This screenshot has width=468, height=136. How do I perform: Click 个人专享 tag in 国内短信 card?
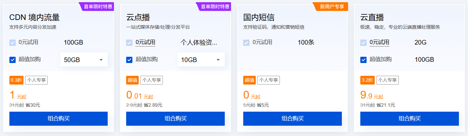click(x=268, y=80)
